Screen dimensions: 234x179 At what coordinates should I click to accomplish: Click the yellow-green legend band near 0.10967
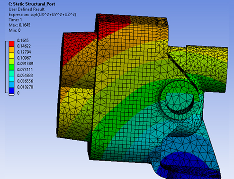[x=11, y=61]
